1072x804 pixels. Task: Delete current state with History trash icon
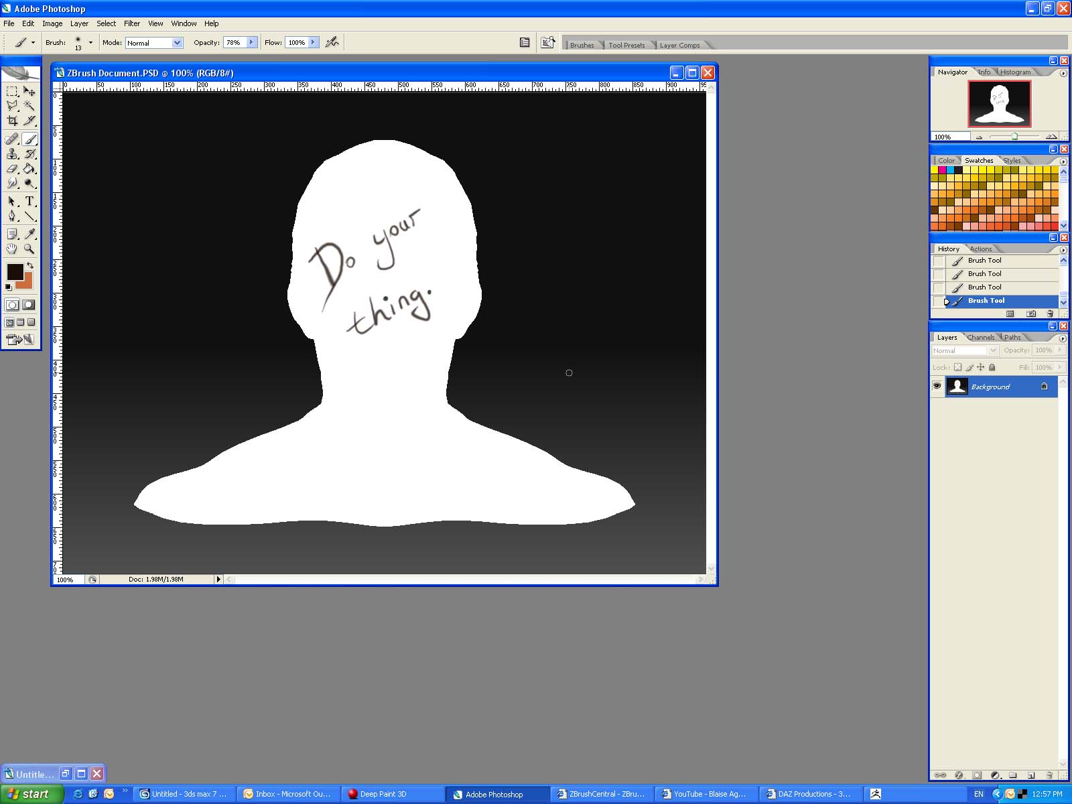[1049, 314]
